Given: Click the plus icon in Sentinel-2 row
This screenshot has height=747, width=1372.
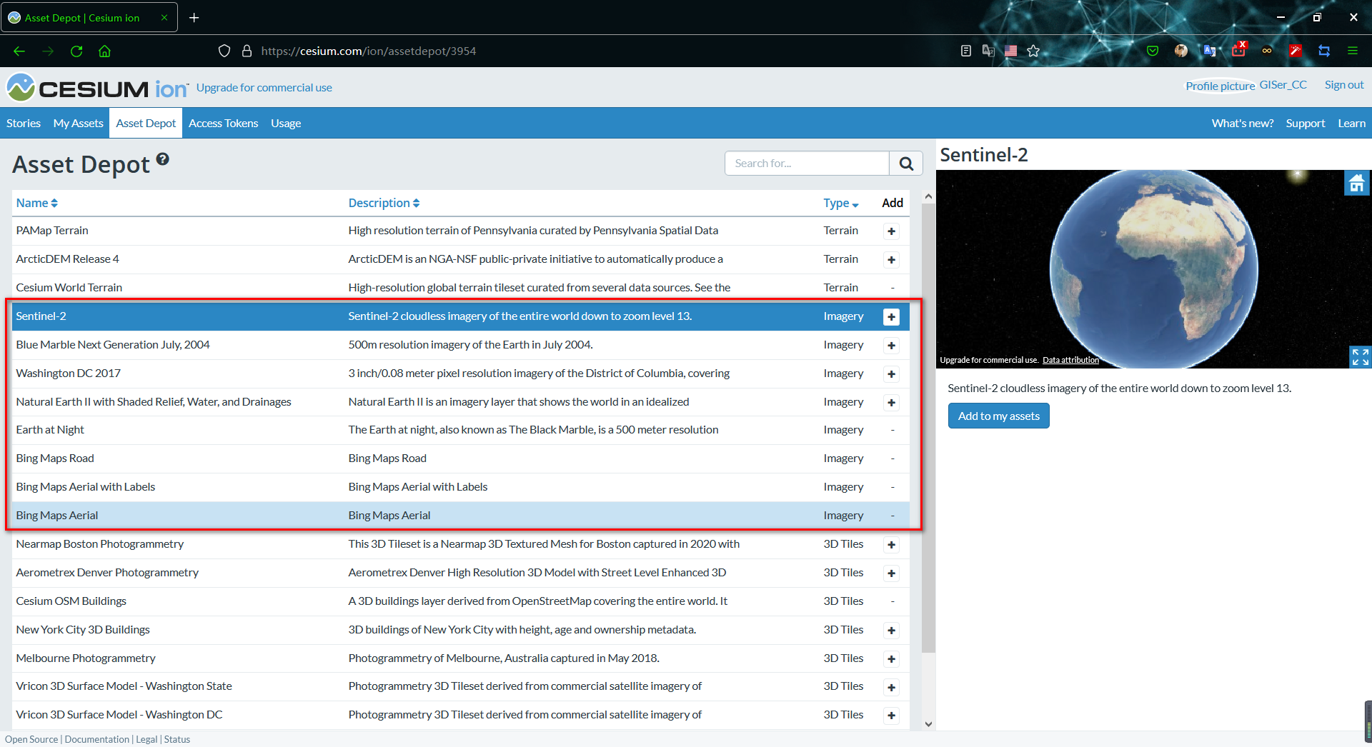Looking at the screenshot, I should click(891, 317).
